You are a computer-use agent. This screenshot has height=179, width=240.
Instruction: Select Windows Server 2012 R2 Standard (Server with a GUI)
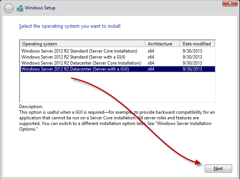[x=118, y=57]
